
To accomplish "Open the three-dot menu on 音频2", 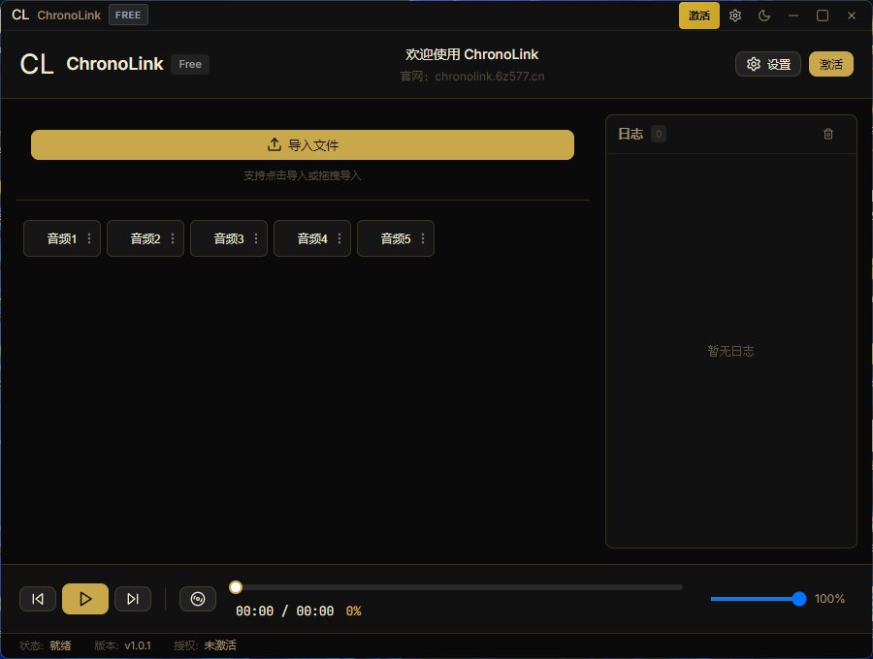I will (173, 238).
